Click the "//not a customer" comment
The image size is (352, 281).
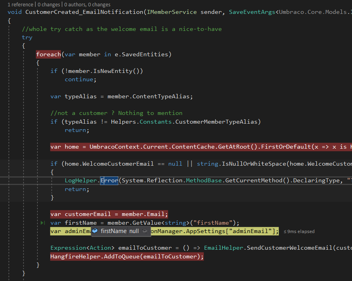pyautogui.click(x=116, y=113)
